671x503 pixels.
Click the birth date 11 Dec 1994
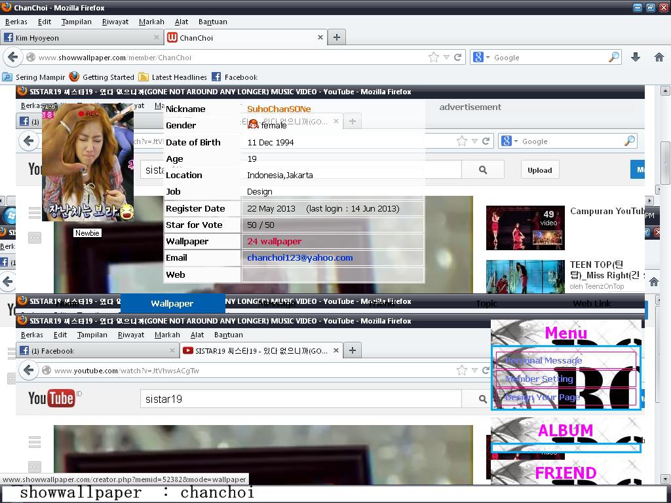(271, 142)
